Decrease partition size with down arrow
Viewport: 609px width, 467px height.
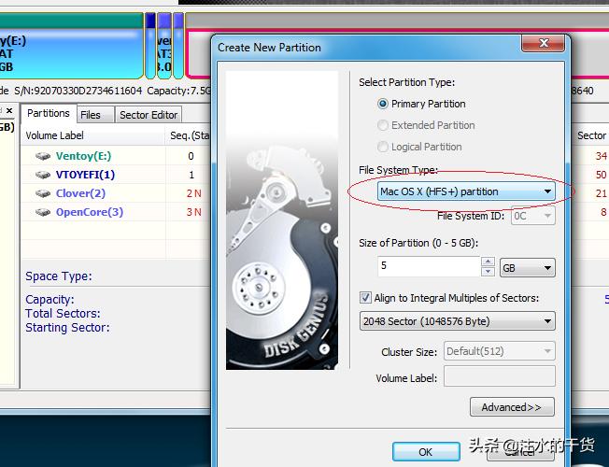coord(488,272)
